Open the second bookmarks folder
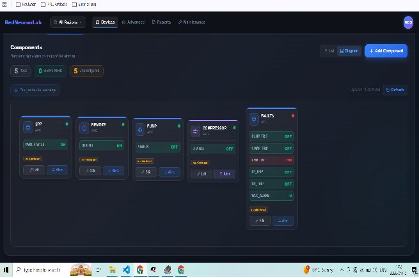This screenshot has width=419, height=278. pos(54,4)
